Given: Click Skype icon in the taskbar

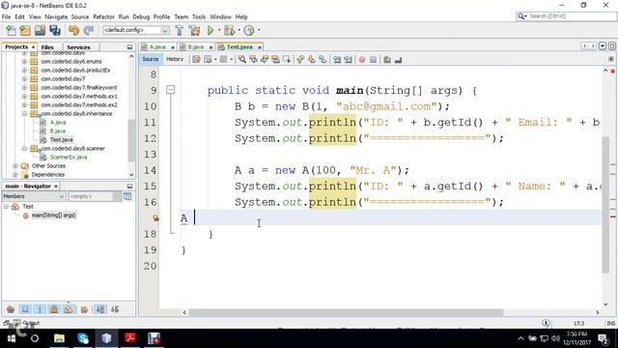Looking at the screenshot, I should click(83, 338).
